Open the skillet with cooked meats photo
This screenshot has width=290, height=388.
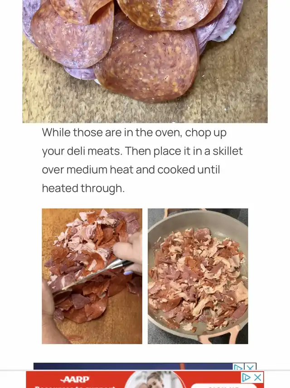(x=198, y=276)
